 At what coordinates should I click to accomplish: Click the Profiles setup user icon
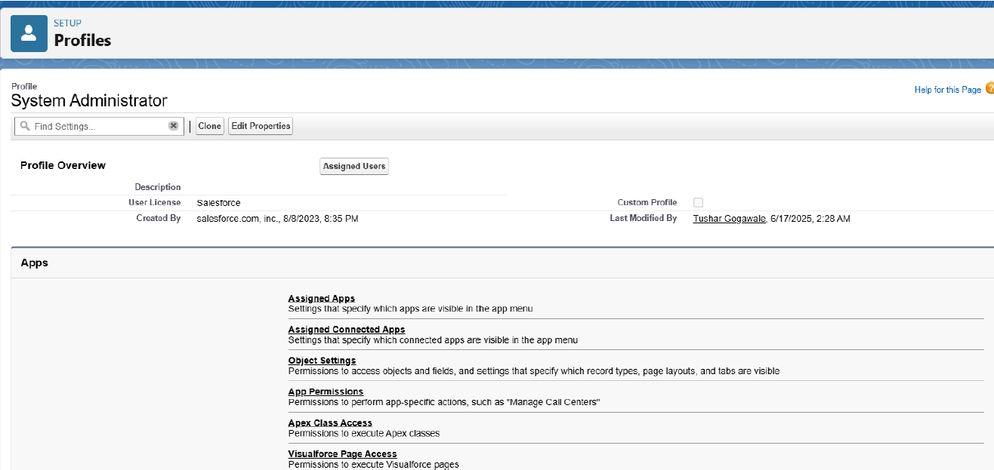(29, 33)
